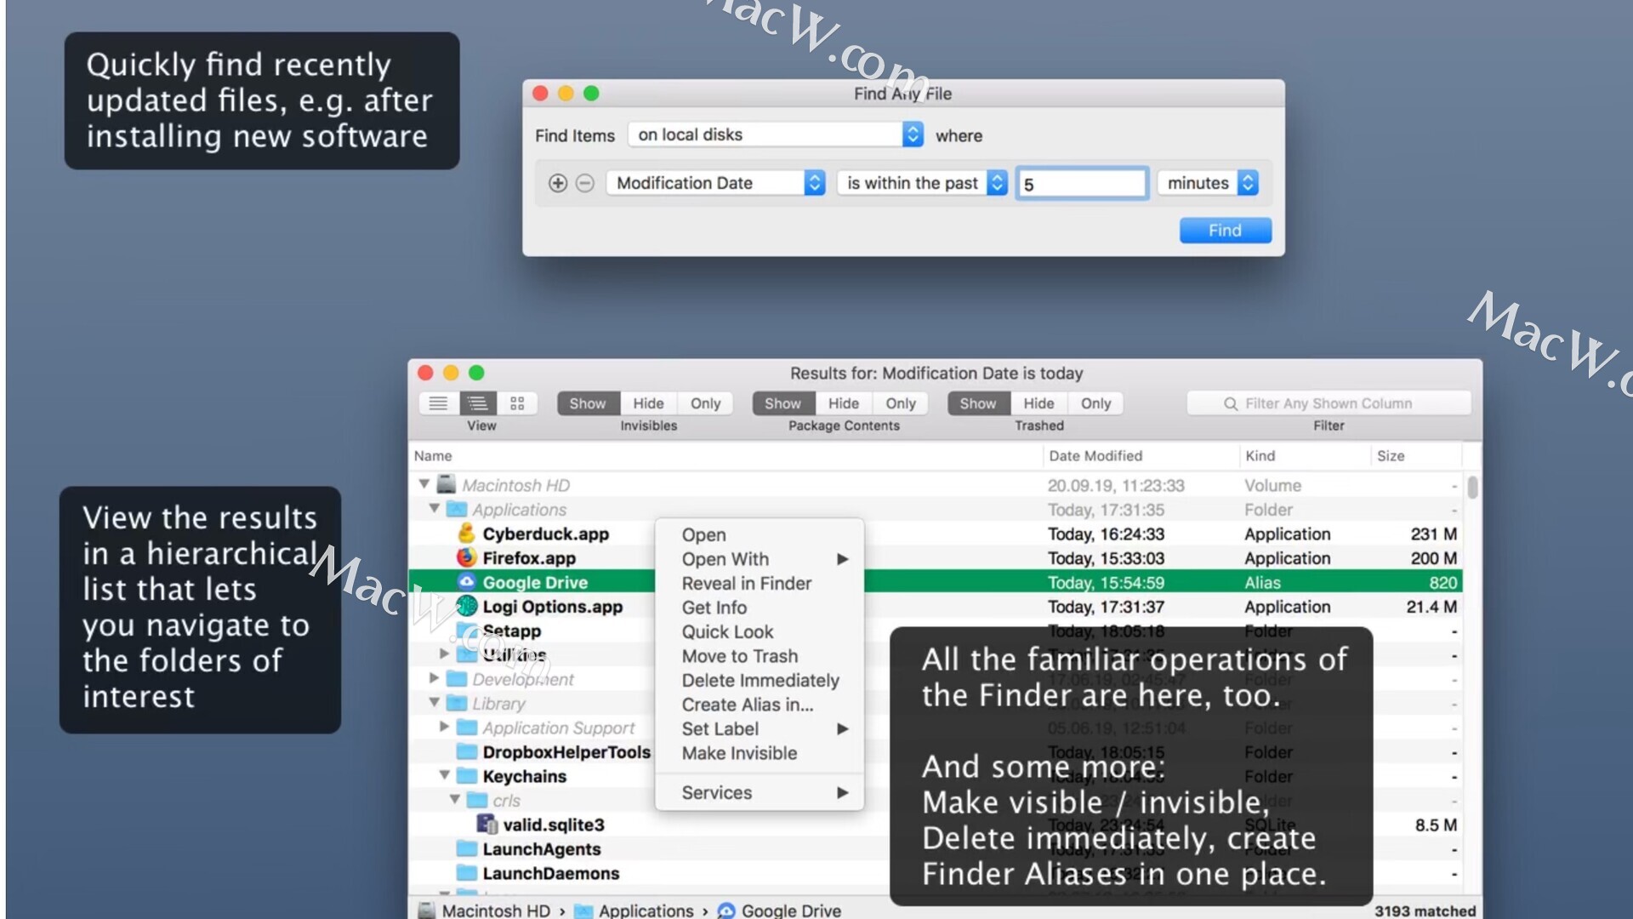Click the DropboxHelperTools folder icon

(x=466, y=752)
